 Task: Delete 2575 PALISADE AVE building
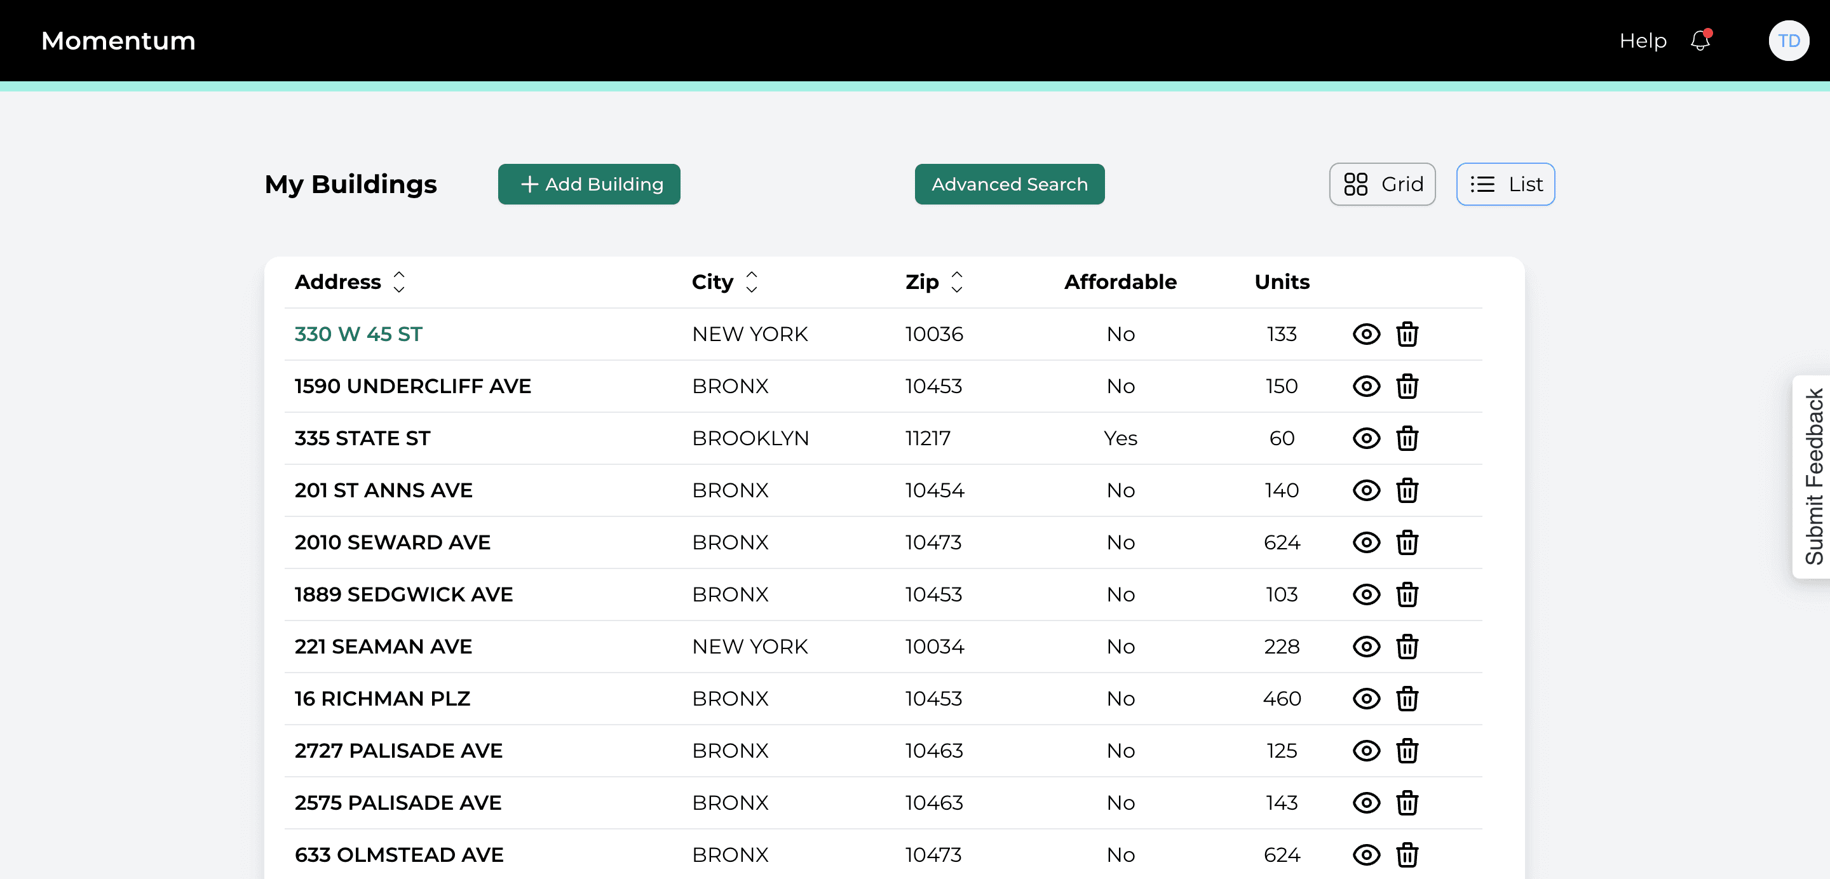coord(1407,802)
